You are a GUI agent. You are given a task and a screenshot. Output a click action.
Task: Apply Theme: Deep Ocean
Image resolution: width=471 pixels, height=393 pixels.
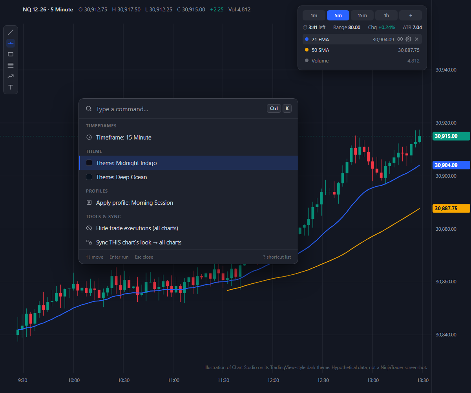[x=188, y=177]
